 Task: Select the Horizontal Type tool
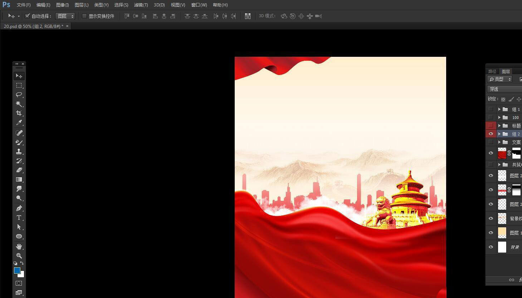tap(19, 218)
